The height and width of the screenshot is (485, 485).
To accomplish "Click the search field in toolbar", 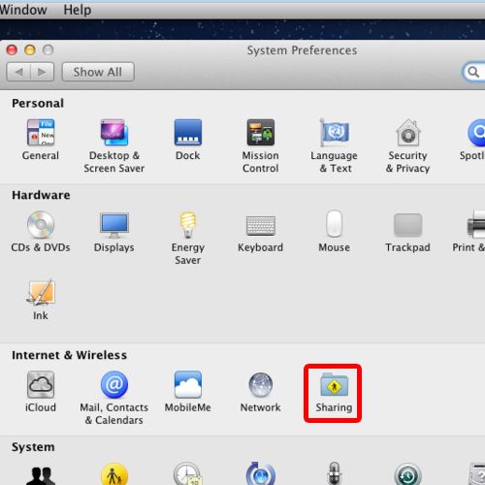I will (474, 72).
